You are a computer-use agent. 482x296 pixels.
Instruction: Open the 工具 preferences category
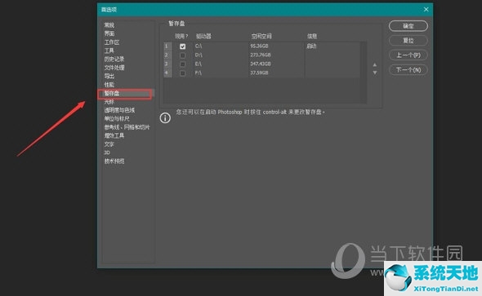(109, 51)
